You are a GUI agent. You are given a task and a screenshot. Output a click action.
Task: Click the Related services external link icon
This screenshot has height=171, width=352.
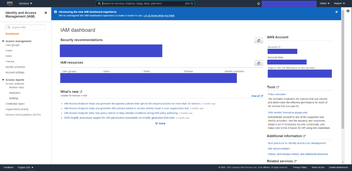pos(295,161)
